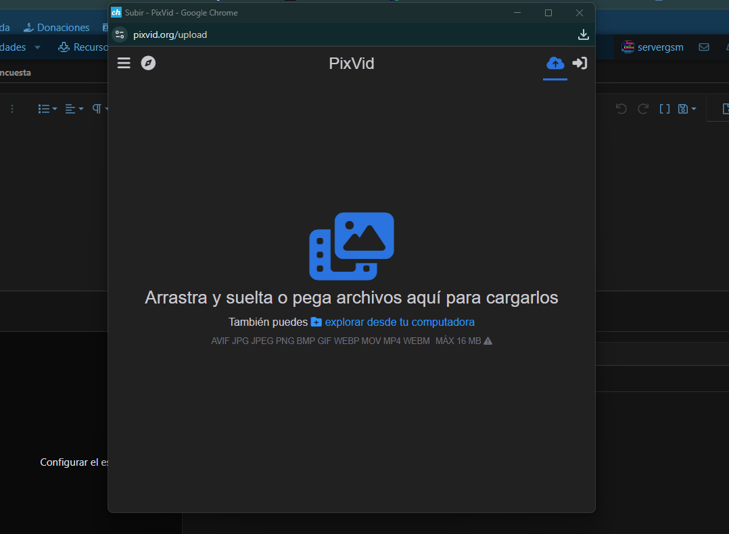729x534 pixels.
Task: Open the PixVid hamburger menu
Action: pyautogui.click(x=124, y=63)
